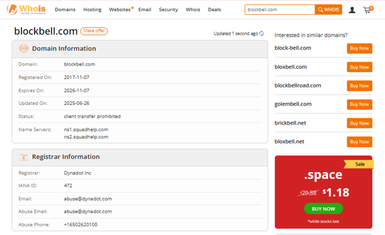This screenshot has height=235, width=385.
Task: Open the Domains menu
Action: (65, 10)
